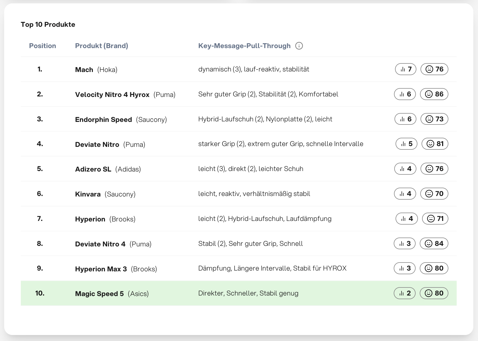Screen dimensions: 478x341
Task: Click the mentions badge in the Deviate Nitro (Puma) starker Grip row
Action: 406,144
